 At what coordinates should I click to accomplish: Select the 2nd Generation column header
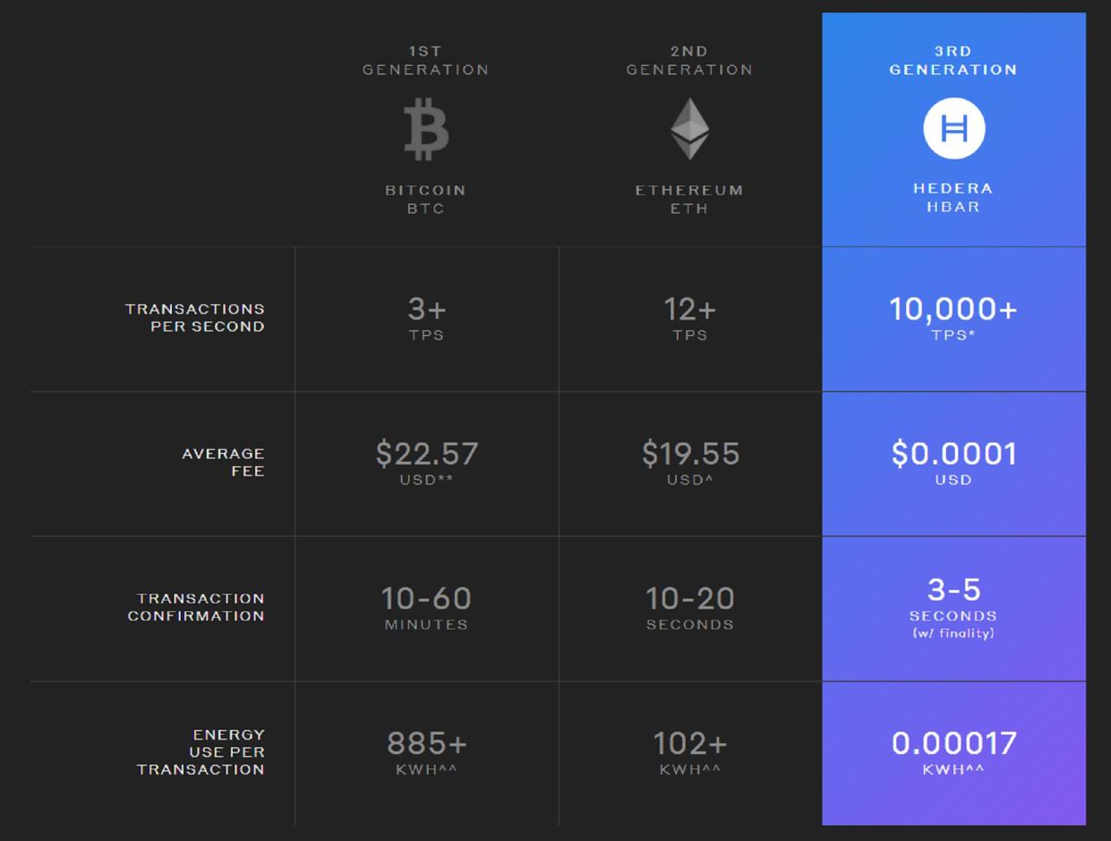coord(689,61)
